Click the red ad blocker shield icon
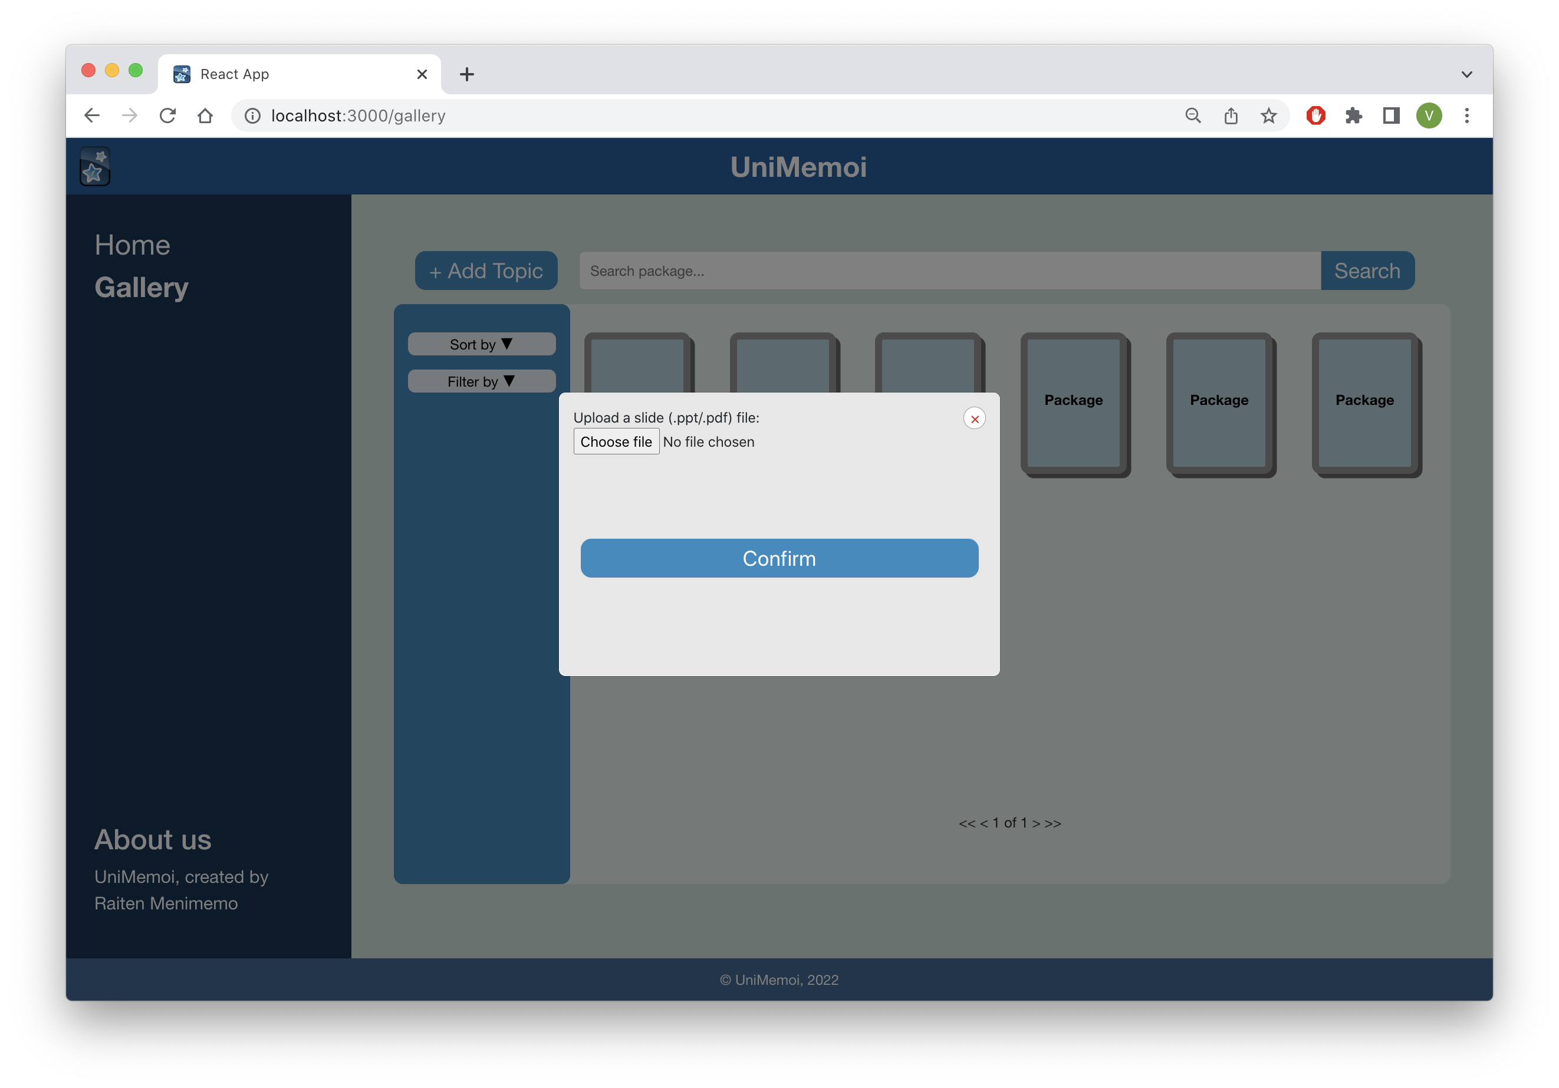This screenshot has width=1559, height=1088. pyautogui.click(x=1315, y=116)
